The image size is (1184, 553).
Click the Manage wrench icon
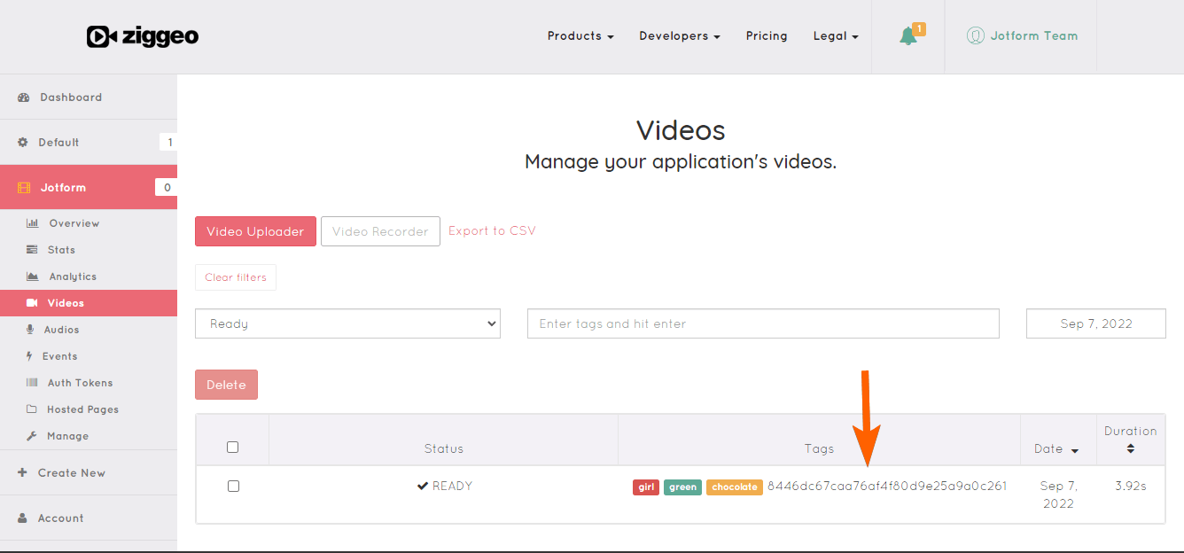click(32, 436)
